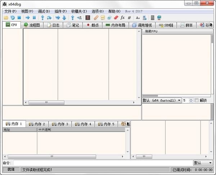Viewport: 216px width, 175px height.
Task: Toggle the 解锁 checkbox
Action: [x=197, y=100]
